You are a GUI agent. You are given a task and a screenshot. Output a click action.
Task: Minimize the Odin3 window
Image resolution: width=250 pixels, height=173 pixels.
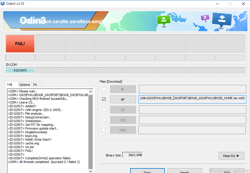click(x=217, y=4)
